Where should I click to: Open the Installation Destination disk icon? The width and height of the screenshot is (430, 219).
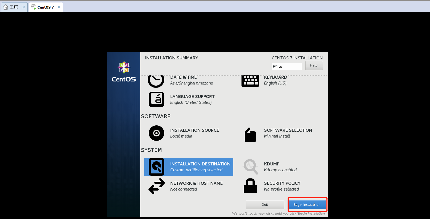tap(156, 167)
